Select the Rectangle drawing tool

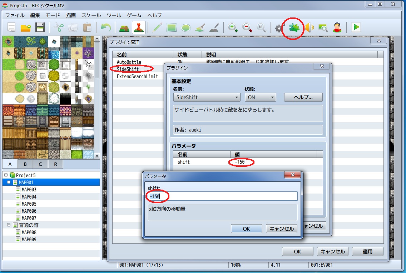(x=172, y=27)
